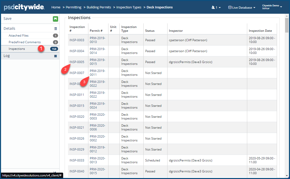290x179 pixels.
Task: Click inspection date for INSP-0033
Action: tap(262, 160)
